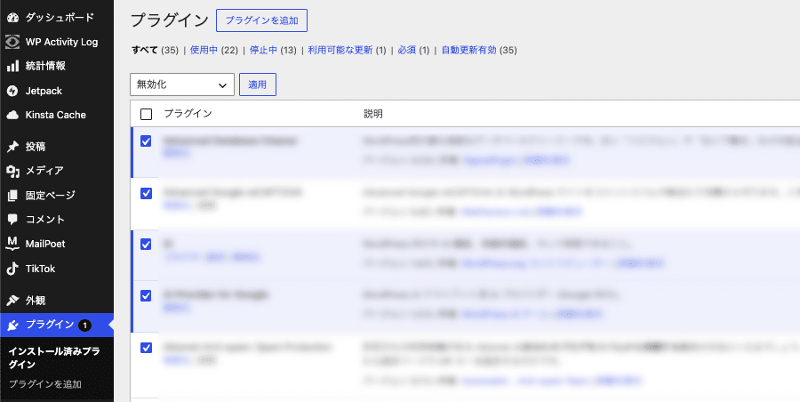
Task: Go to 統計情報 in the sidebar
Action: 45,66
